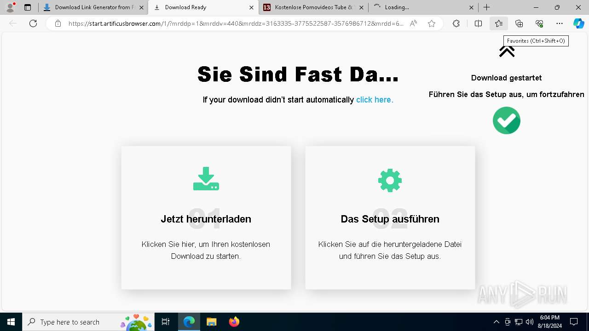
Task: Close the Download Link Generator tab
Action: (141, 7)
